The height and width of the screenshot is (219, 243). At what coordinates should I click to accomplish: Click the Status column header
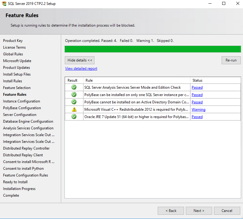click(x=215, y=80)
